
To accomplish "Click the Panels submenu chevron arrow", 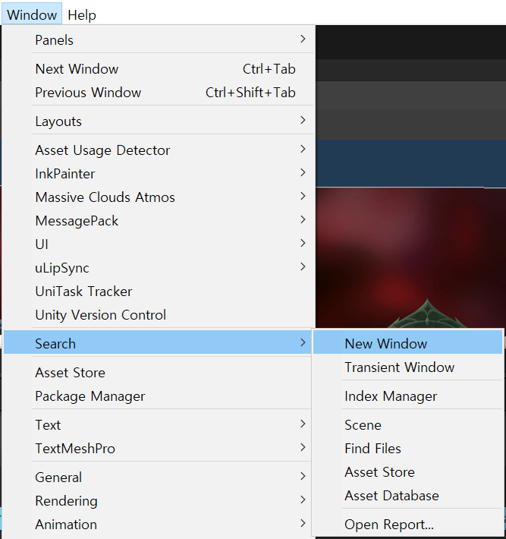I will 303,39.
